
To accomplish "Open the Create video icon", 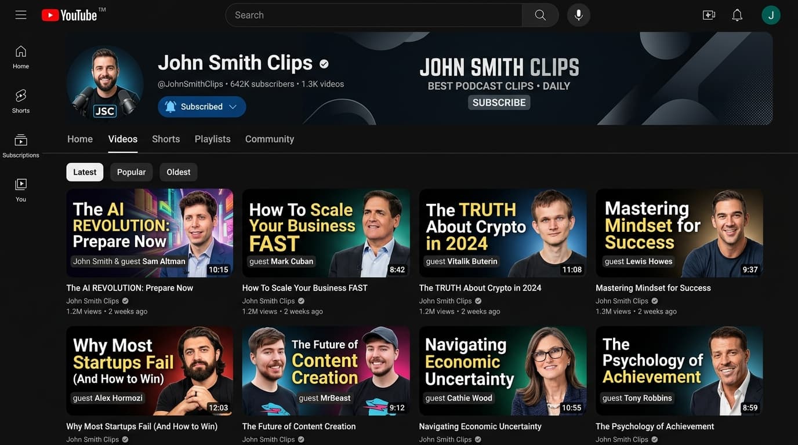I will [709, 15].
